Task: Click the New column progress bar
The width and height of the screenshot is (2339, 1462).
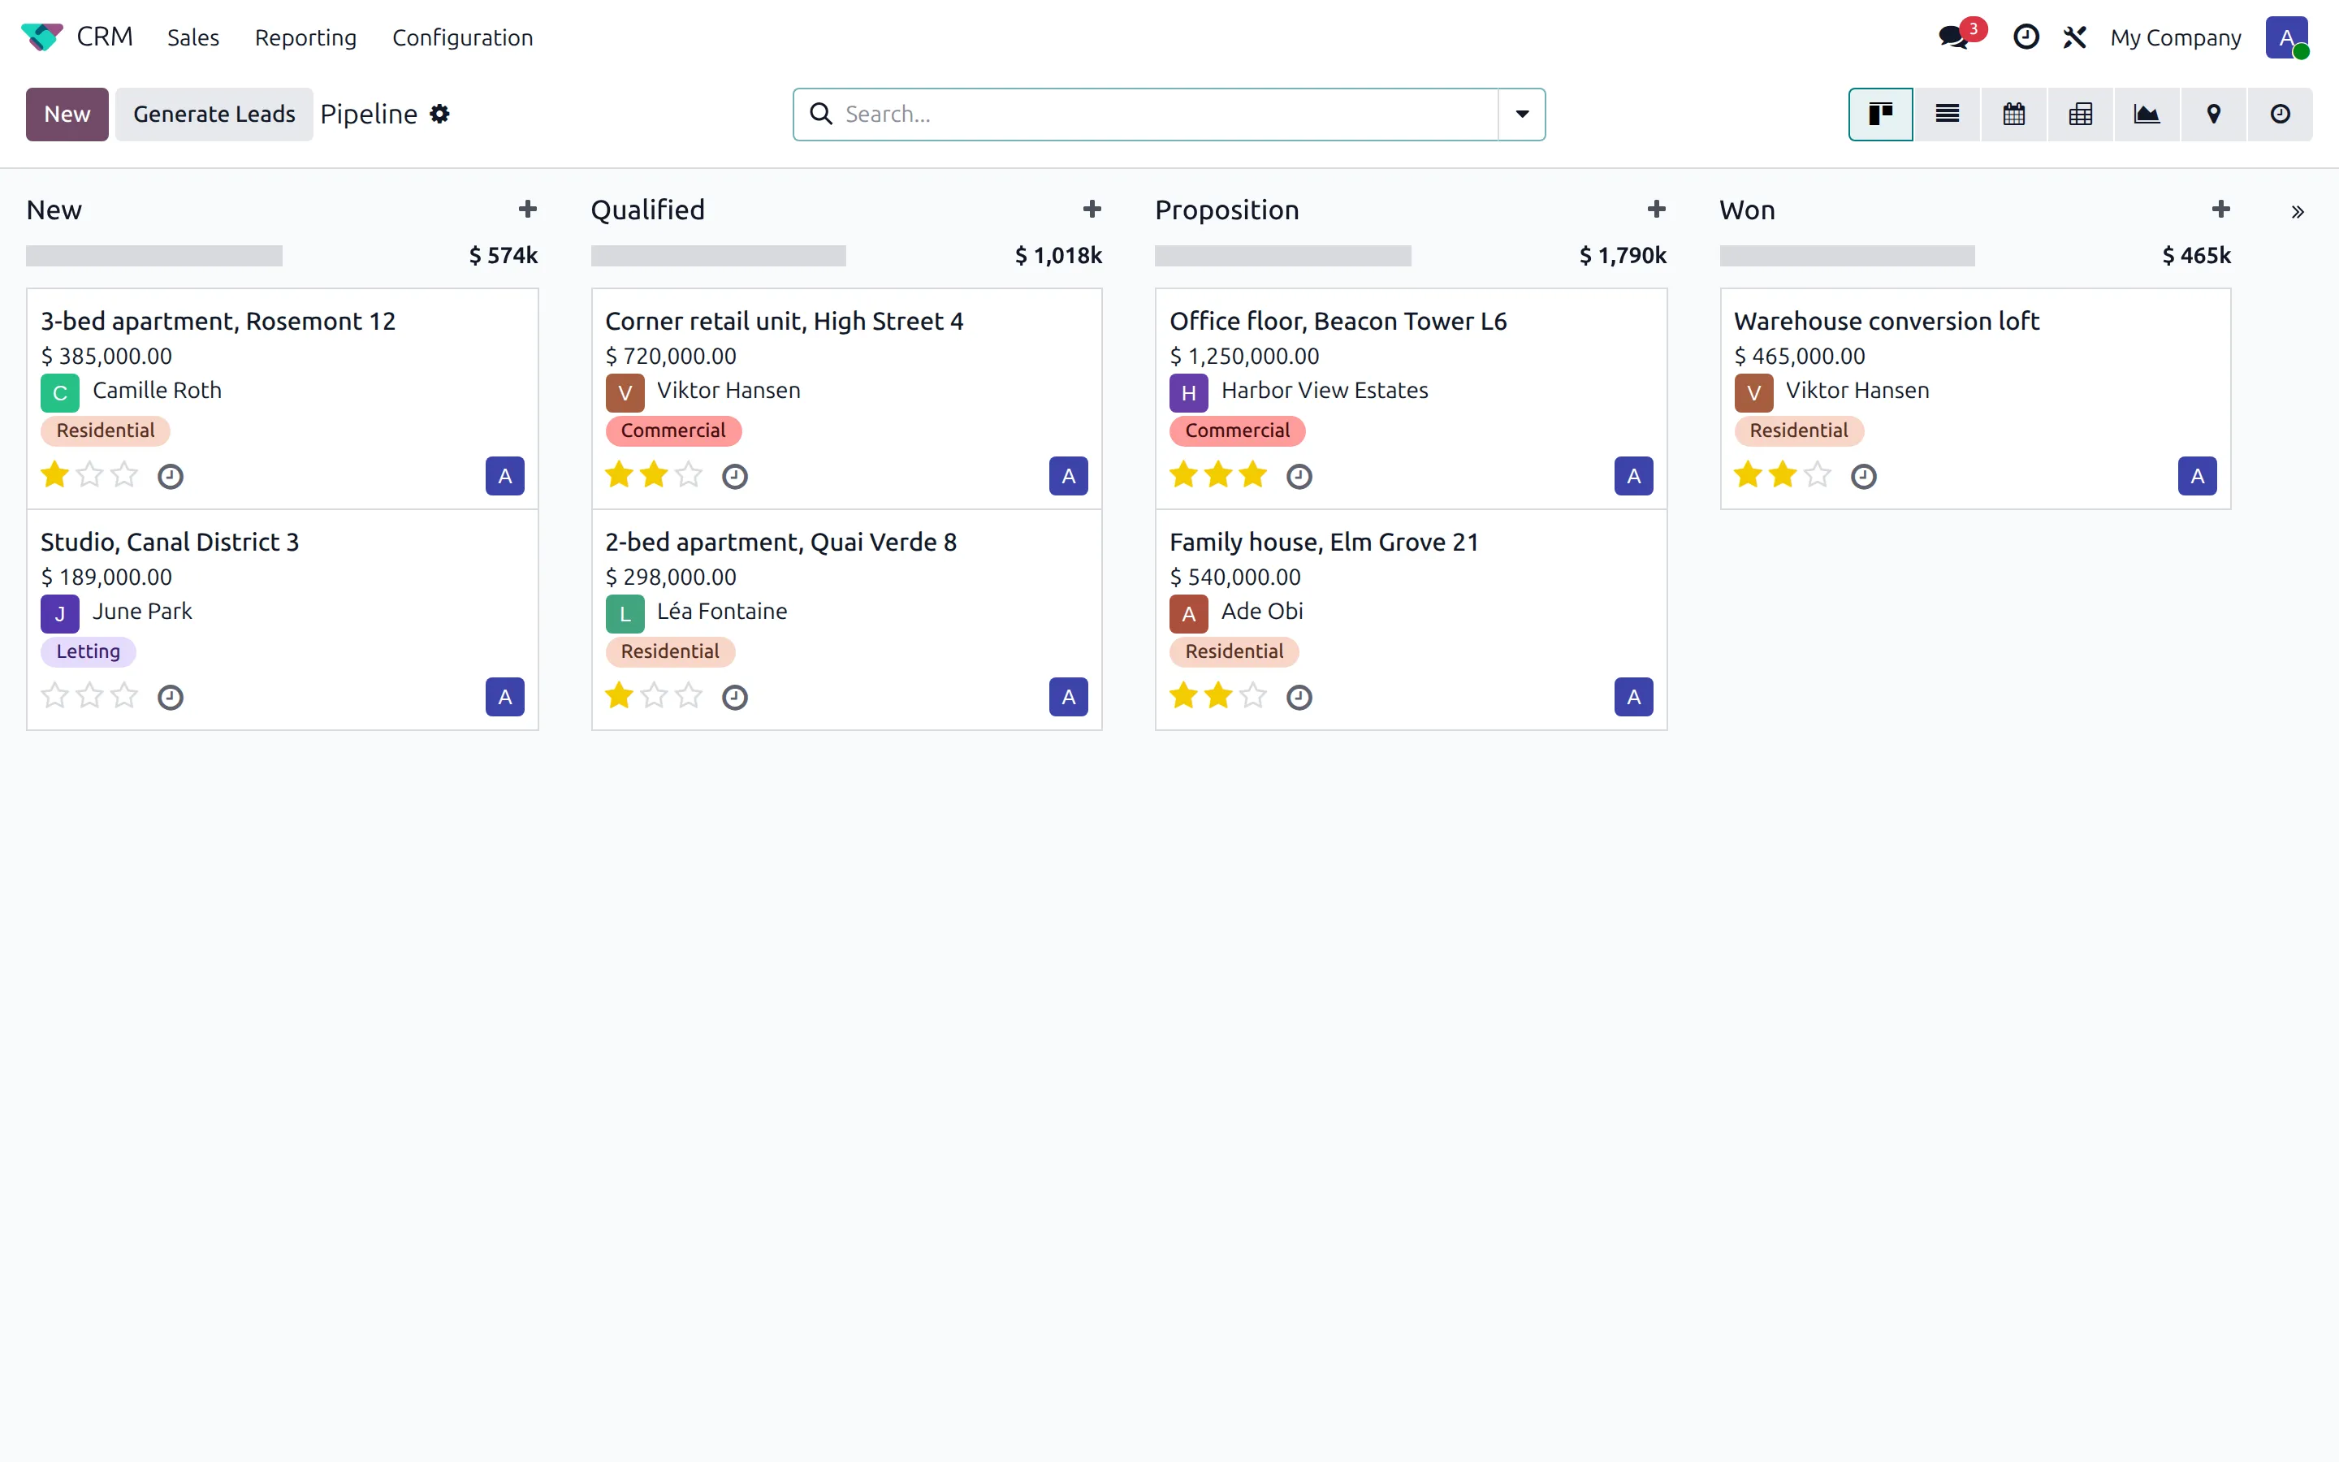Action: tap(154, 256)
